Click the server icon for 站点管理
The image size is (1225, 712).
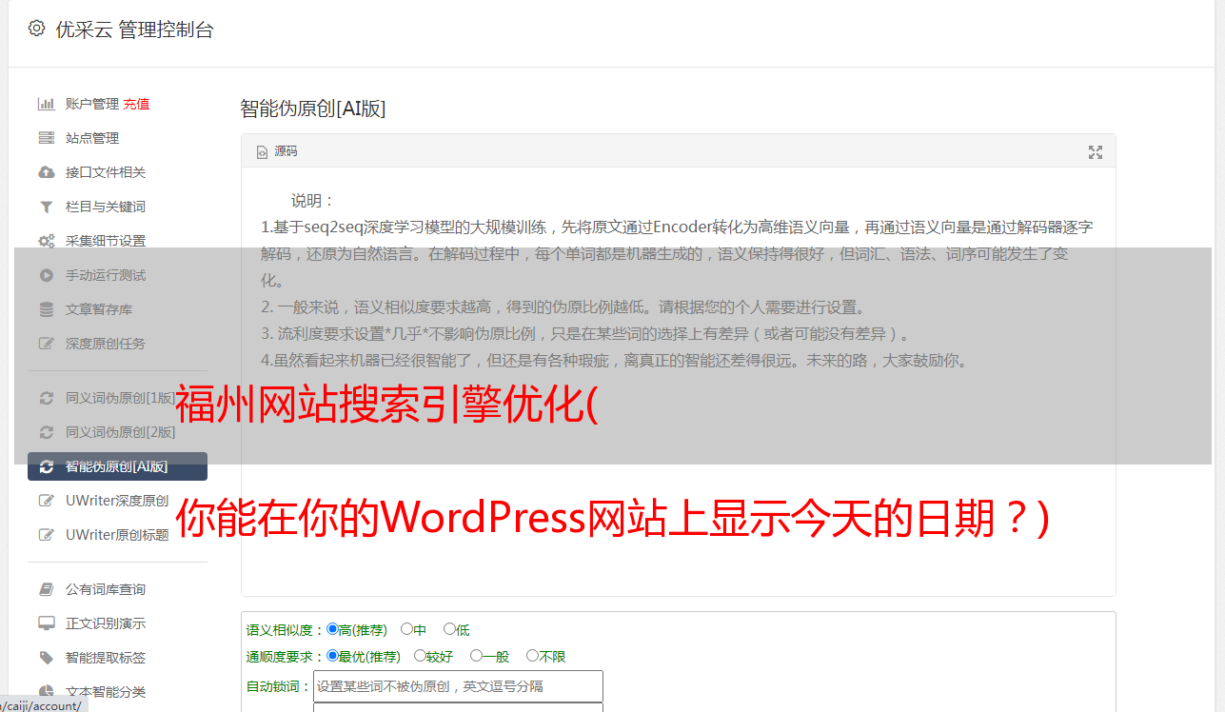click(46, 138)
